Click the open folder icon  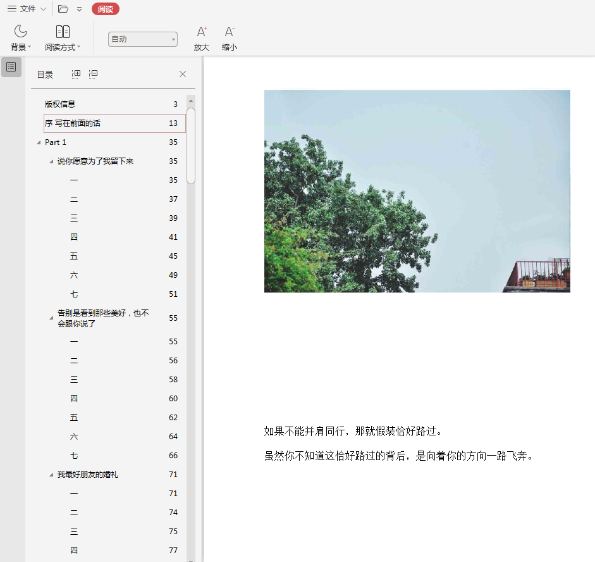[63, 9]
